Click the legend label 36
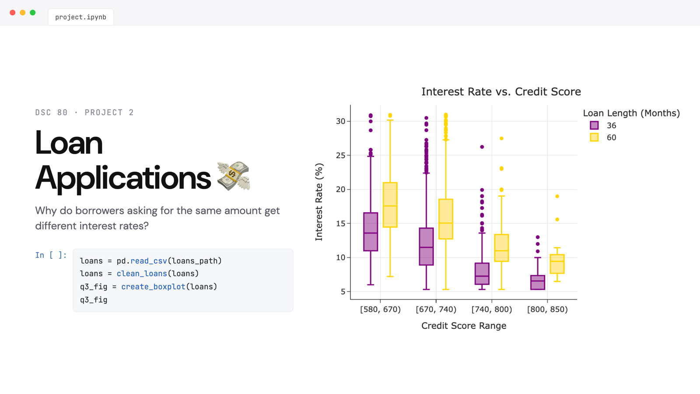Viewport: 700px width, 394px height. (611, 126)
